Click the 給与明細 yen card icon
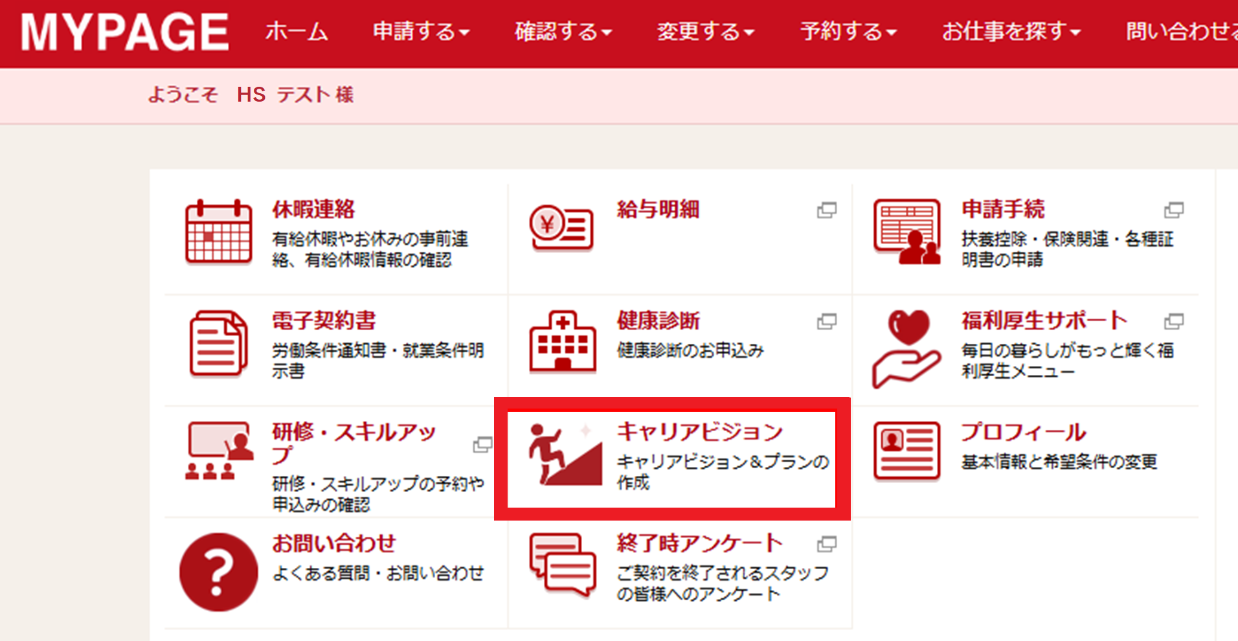Image resolution: width=1238 pixels, height=641 pixels. [562, 227]
